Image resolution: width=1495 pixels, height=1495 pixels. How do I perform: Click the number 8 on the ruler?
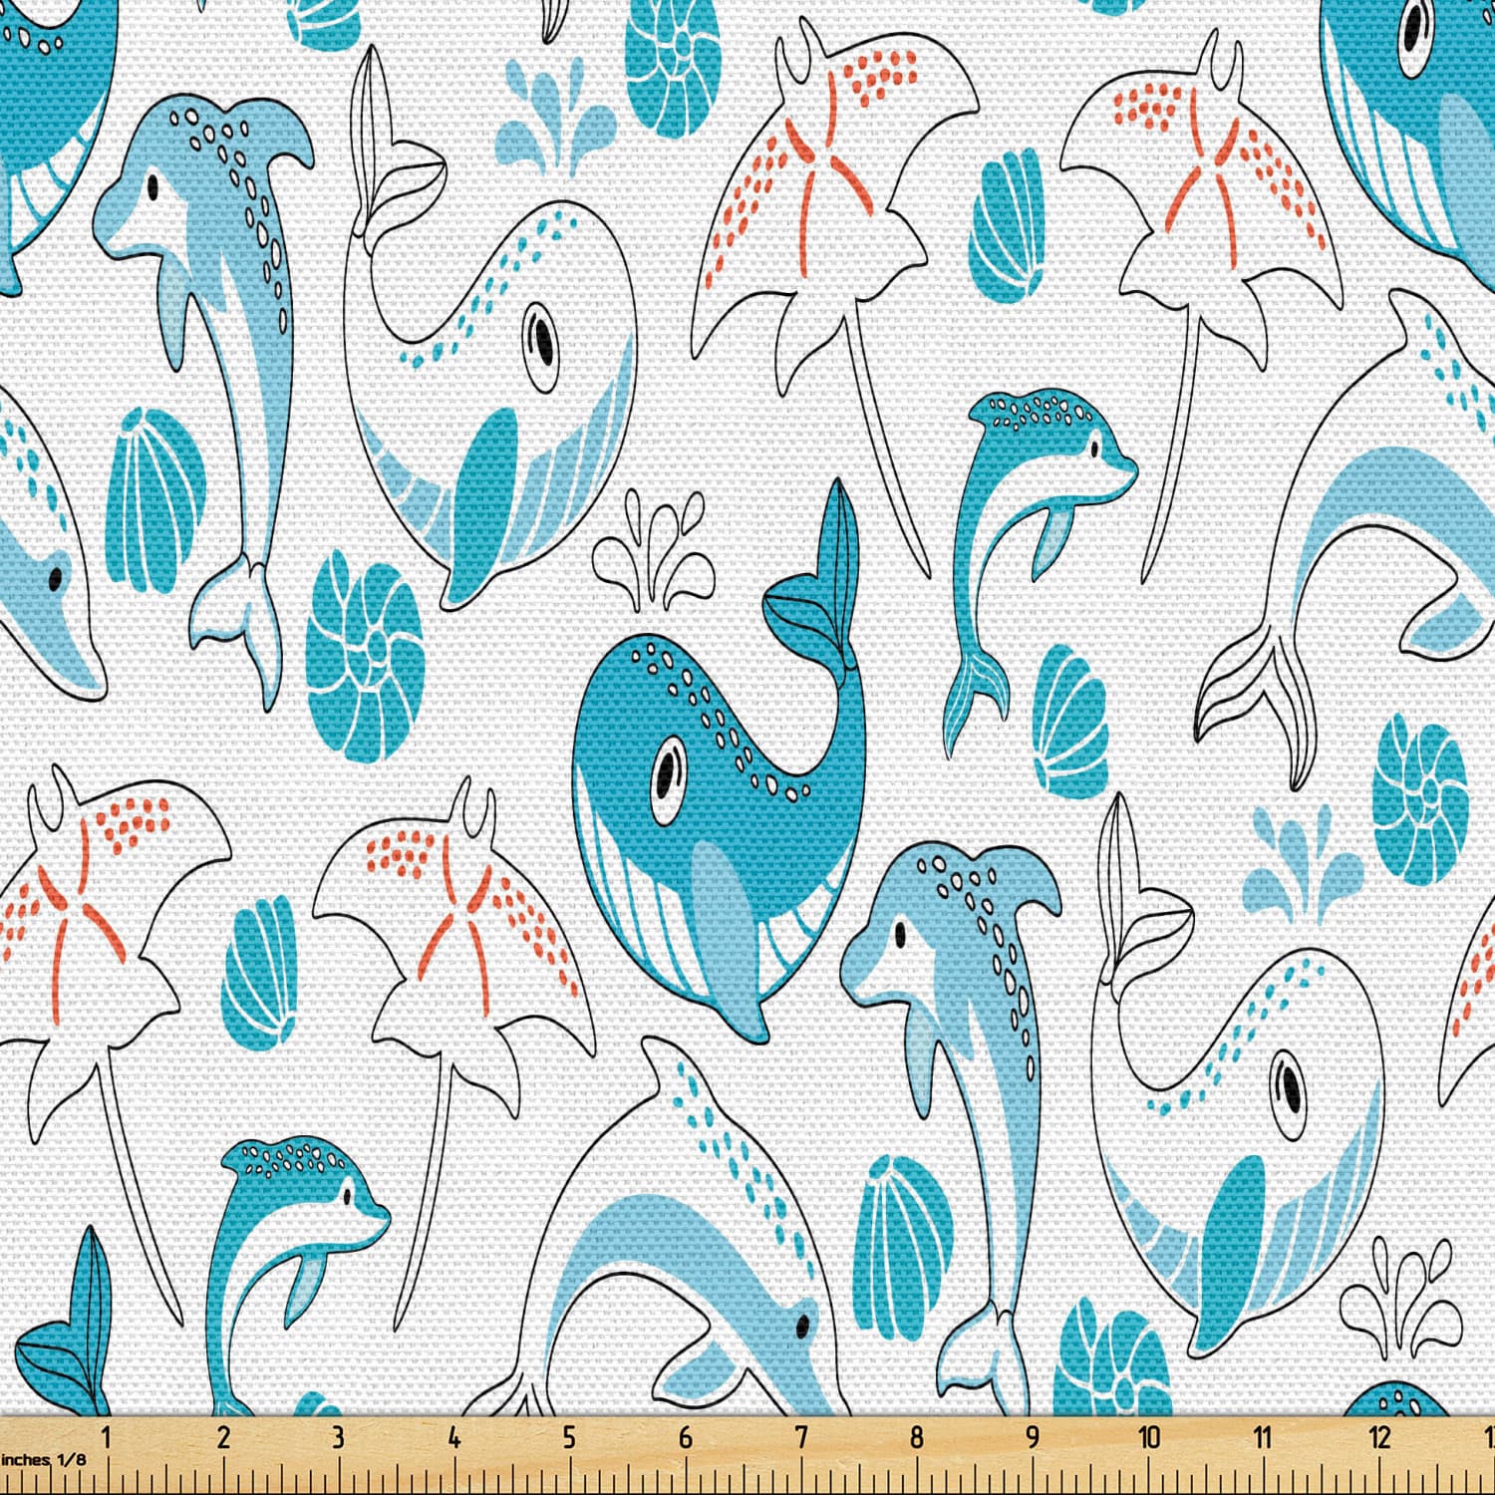pyautogui.click(x=917, y=1437)
